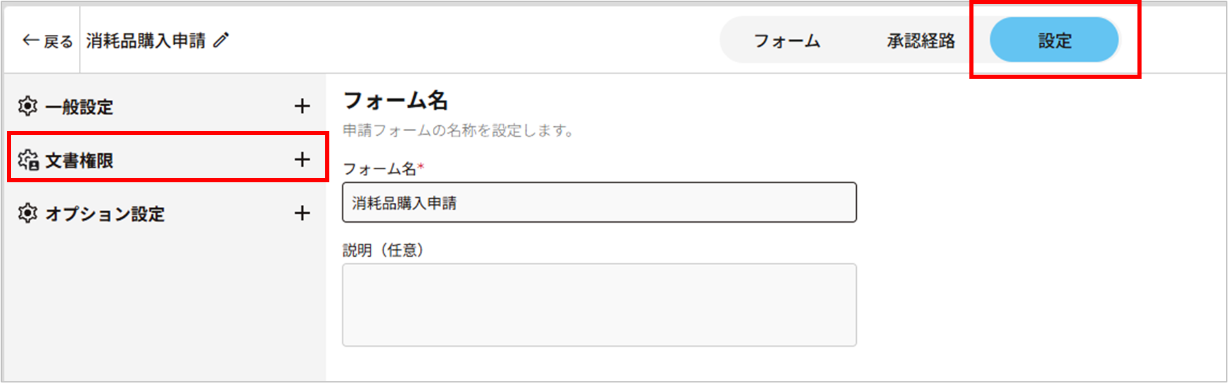Image resolution: width=1228 pixels, height=383 pixels.
Task: Expand 一般設定 with its plus icon
Action: pos(302,106)
